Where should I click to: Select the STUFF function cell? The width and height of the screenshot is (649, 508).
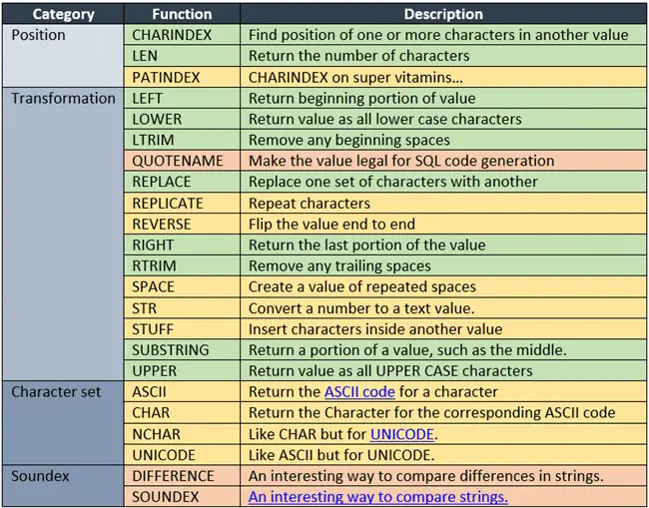tap(182, 329)
